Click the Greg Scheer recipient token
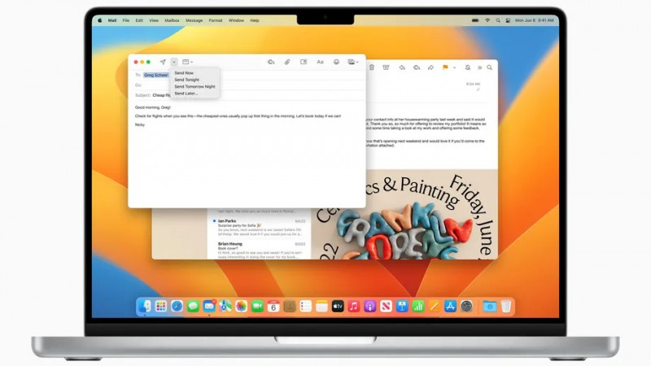651x366 pixels. (x=156, y=75)
